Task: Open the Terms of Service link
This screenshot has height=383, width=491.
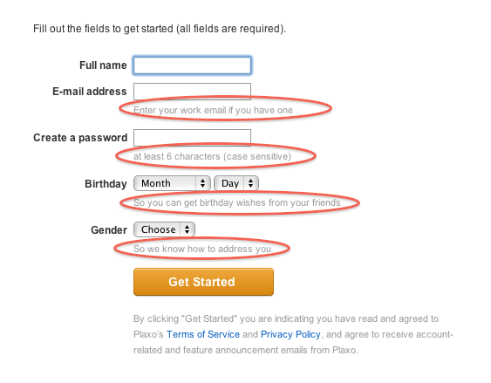Action: click(x=203, y=334)
